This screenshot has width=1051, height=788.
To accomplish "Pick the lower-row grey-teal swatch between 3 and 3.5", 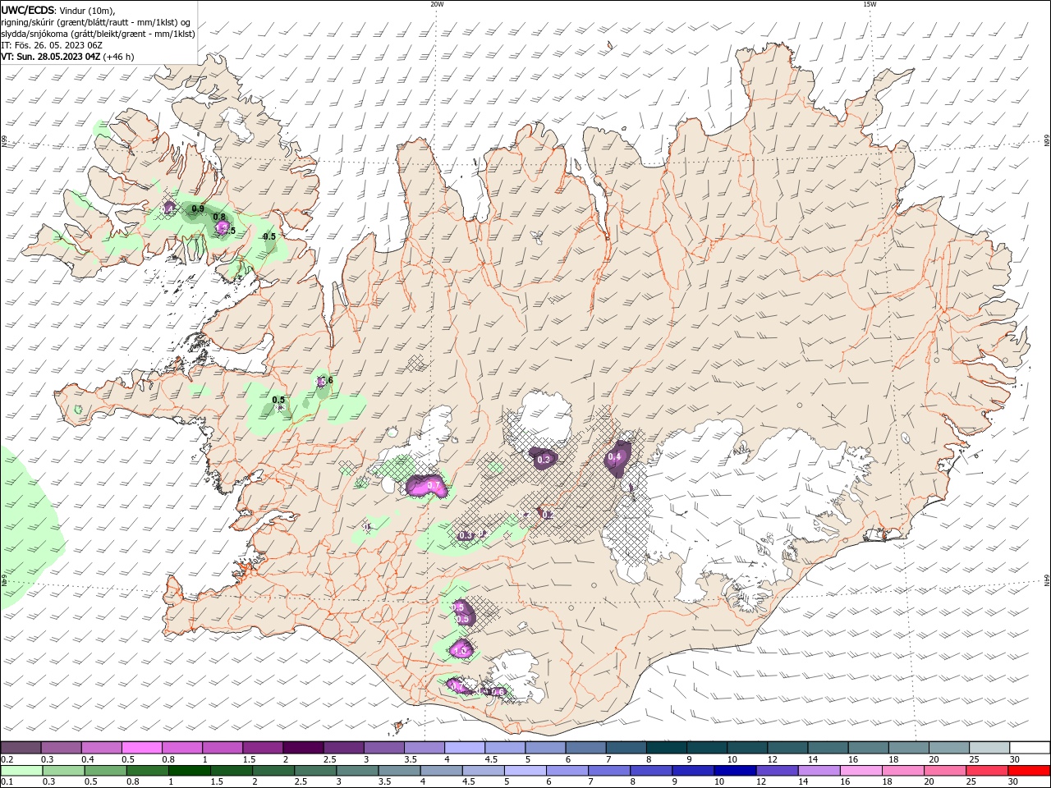I will point(357,771).
